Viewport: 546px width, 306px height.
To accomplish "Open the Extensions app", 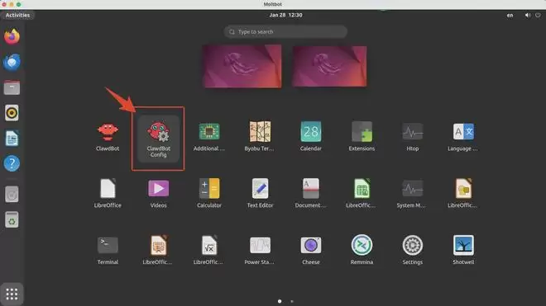I will (362, 137).
